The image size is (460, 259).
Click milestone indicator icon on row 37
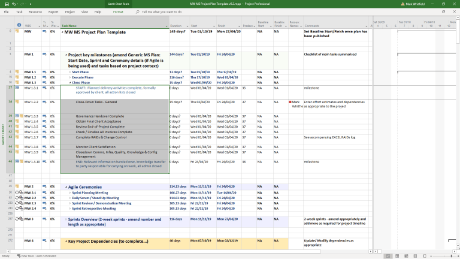(17, 88)
